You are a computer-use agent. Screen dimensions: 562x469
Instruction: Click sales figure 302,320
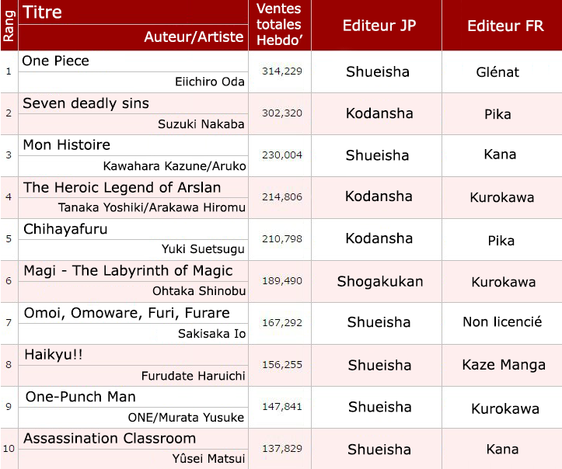[x=281, y=113]
